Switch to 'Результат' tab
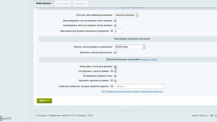Viewport: 217px width, 122px height. pos(80,3)
